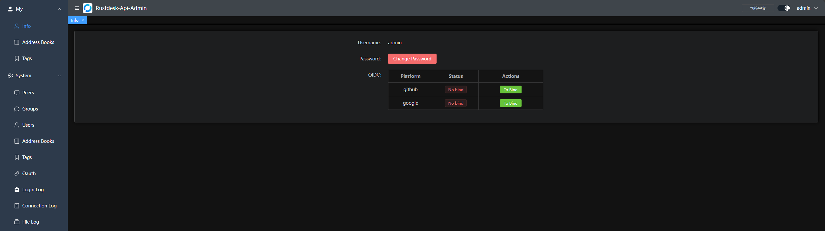The height and width of the screenshot is (231, 825).
Task: Open Groups via its chat bubble icon
Action: pyautogui.click(x=17, y=109)
